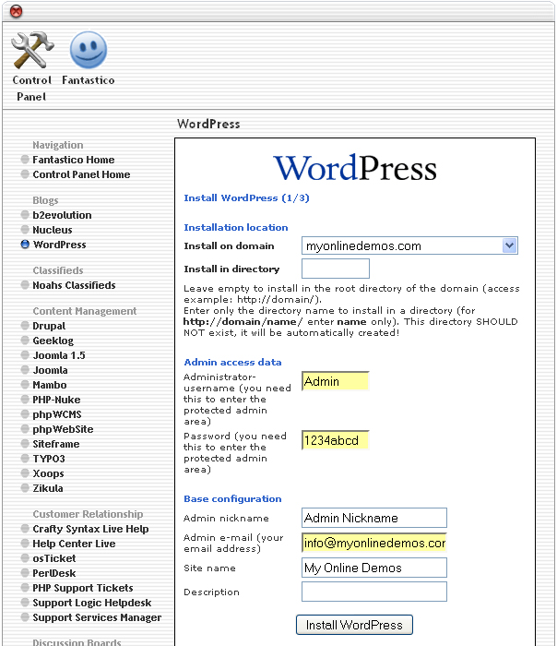Click the bullet beside Siteframe
Viewport: 557px width, 646px height.
pos(25,444)
